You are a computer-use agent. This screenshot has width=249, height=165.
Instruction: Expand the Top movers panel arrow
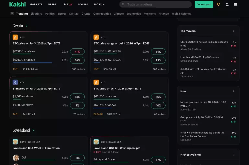pyautogui.click(x=234, y=31)
